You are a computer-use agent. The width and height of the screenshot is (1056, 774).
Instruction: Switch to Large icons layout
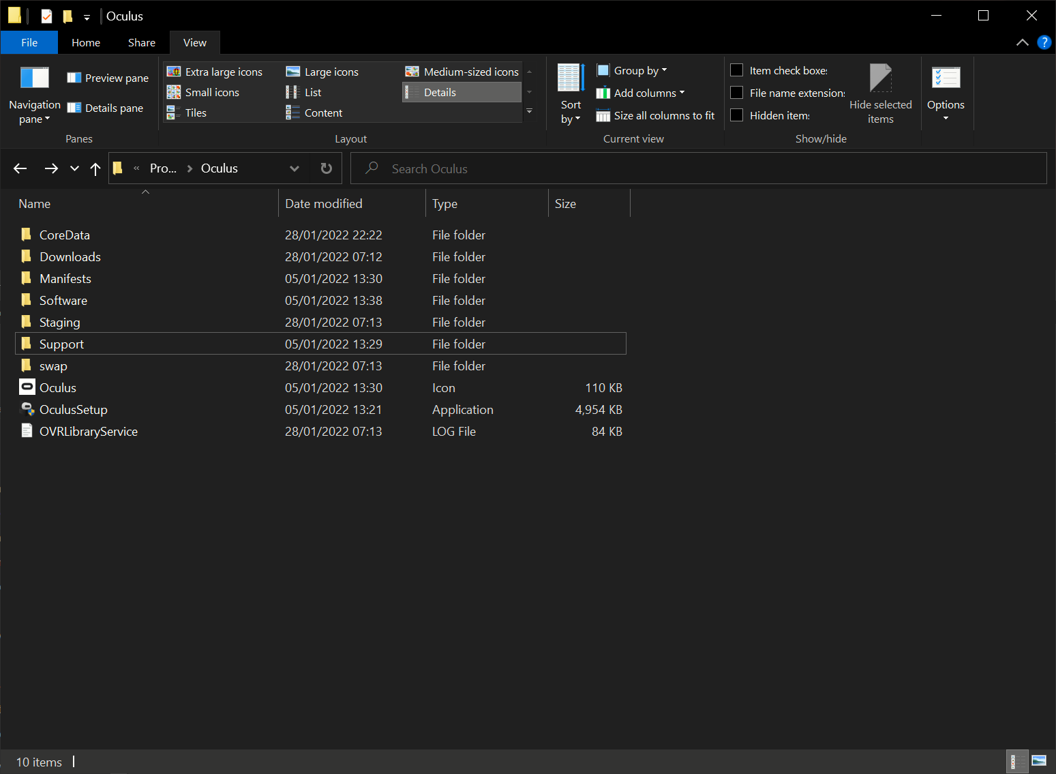[x=293, y=72]
